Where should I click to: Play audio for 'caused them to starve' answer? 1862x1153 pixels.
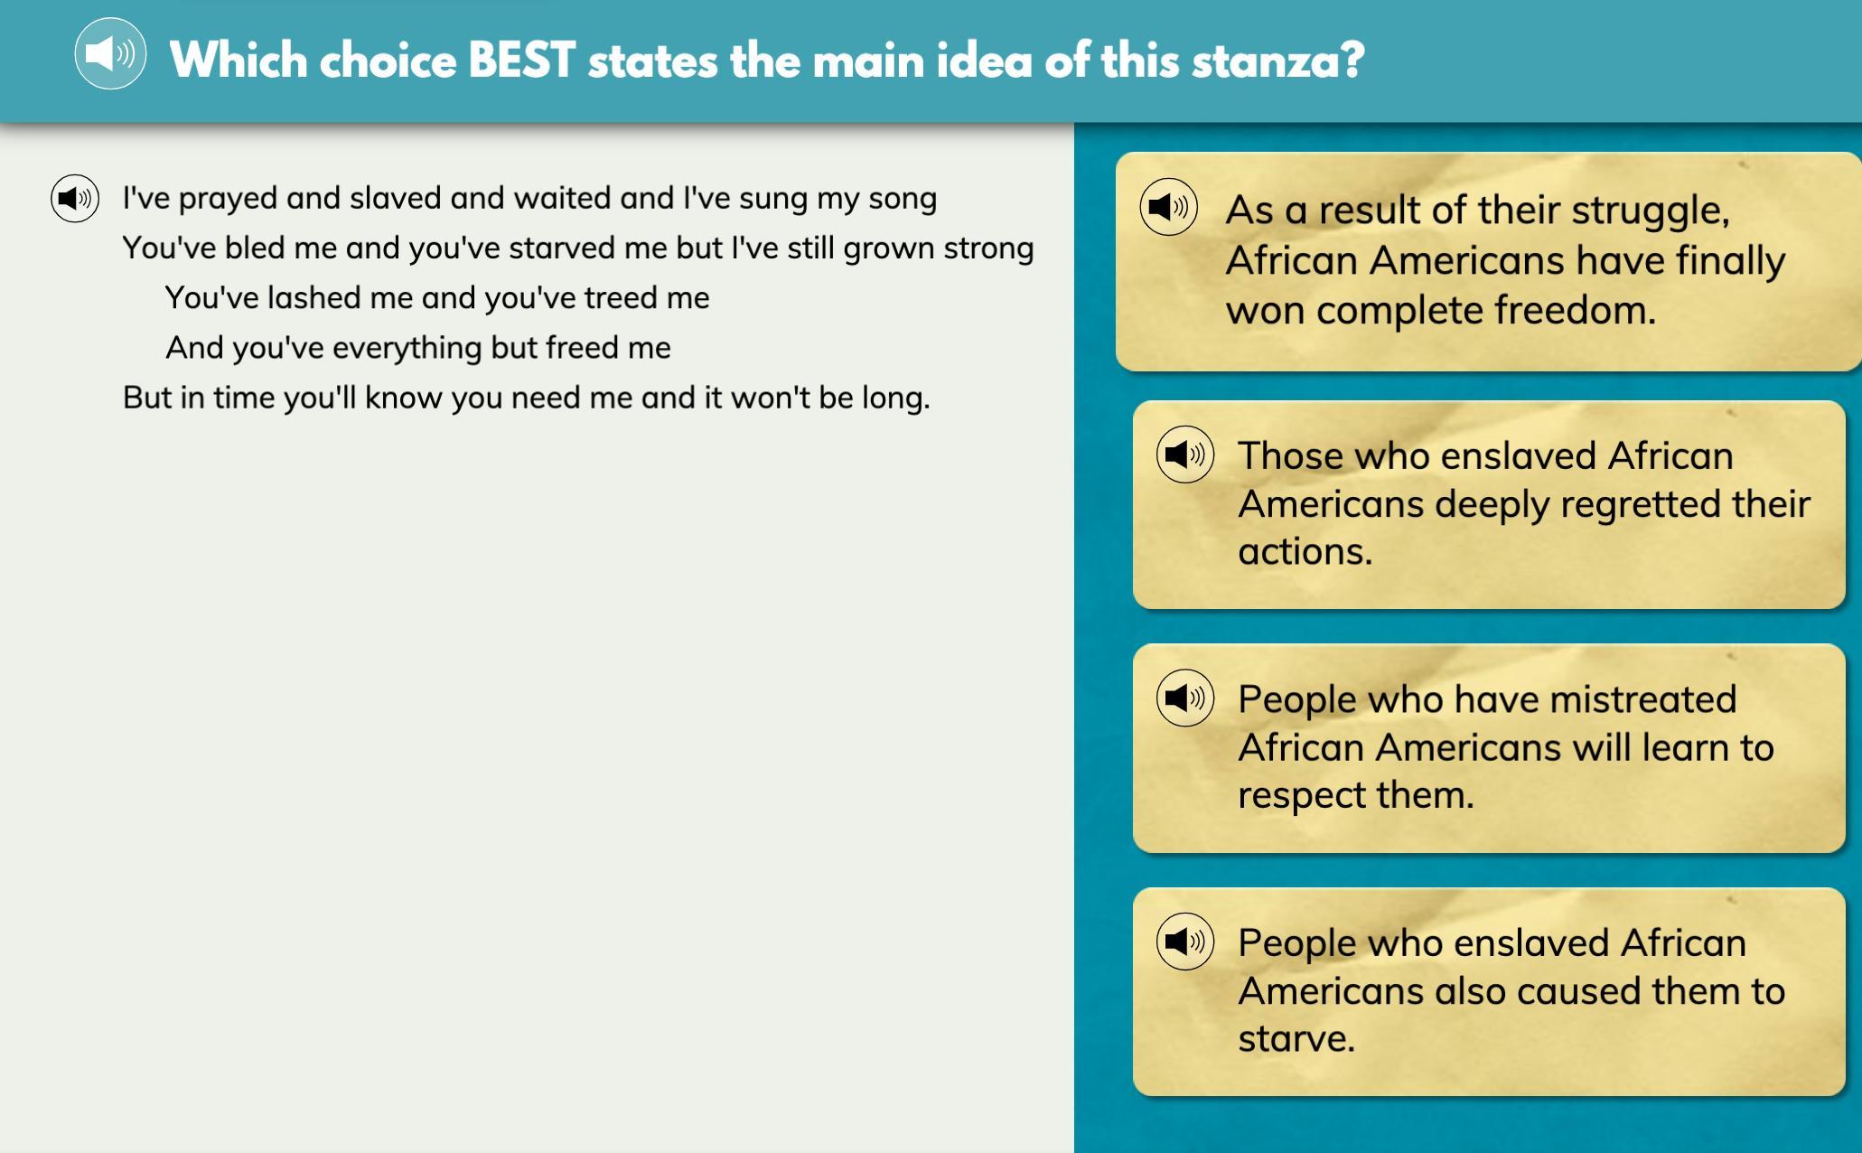point(1184,942)
